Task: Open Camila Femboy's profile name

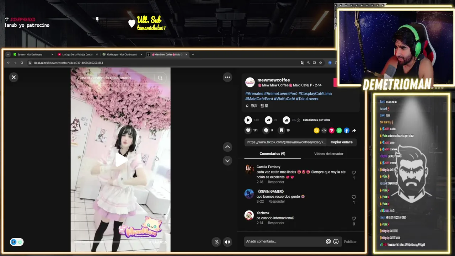Action: pos(268,167)
